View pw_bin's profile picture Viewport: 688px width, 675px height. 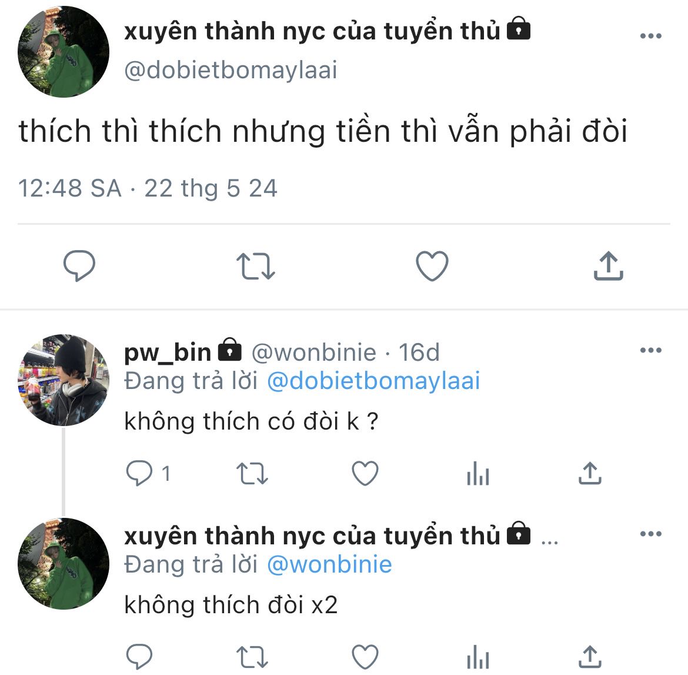pyautogui.click(x=63, y=380)
